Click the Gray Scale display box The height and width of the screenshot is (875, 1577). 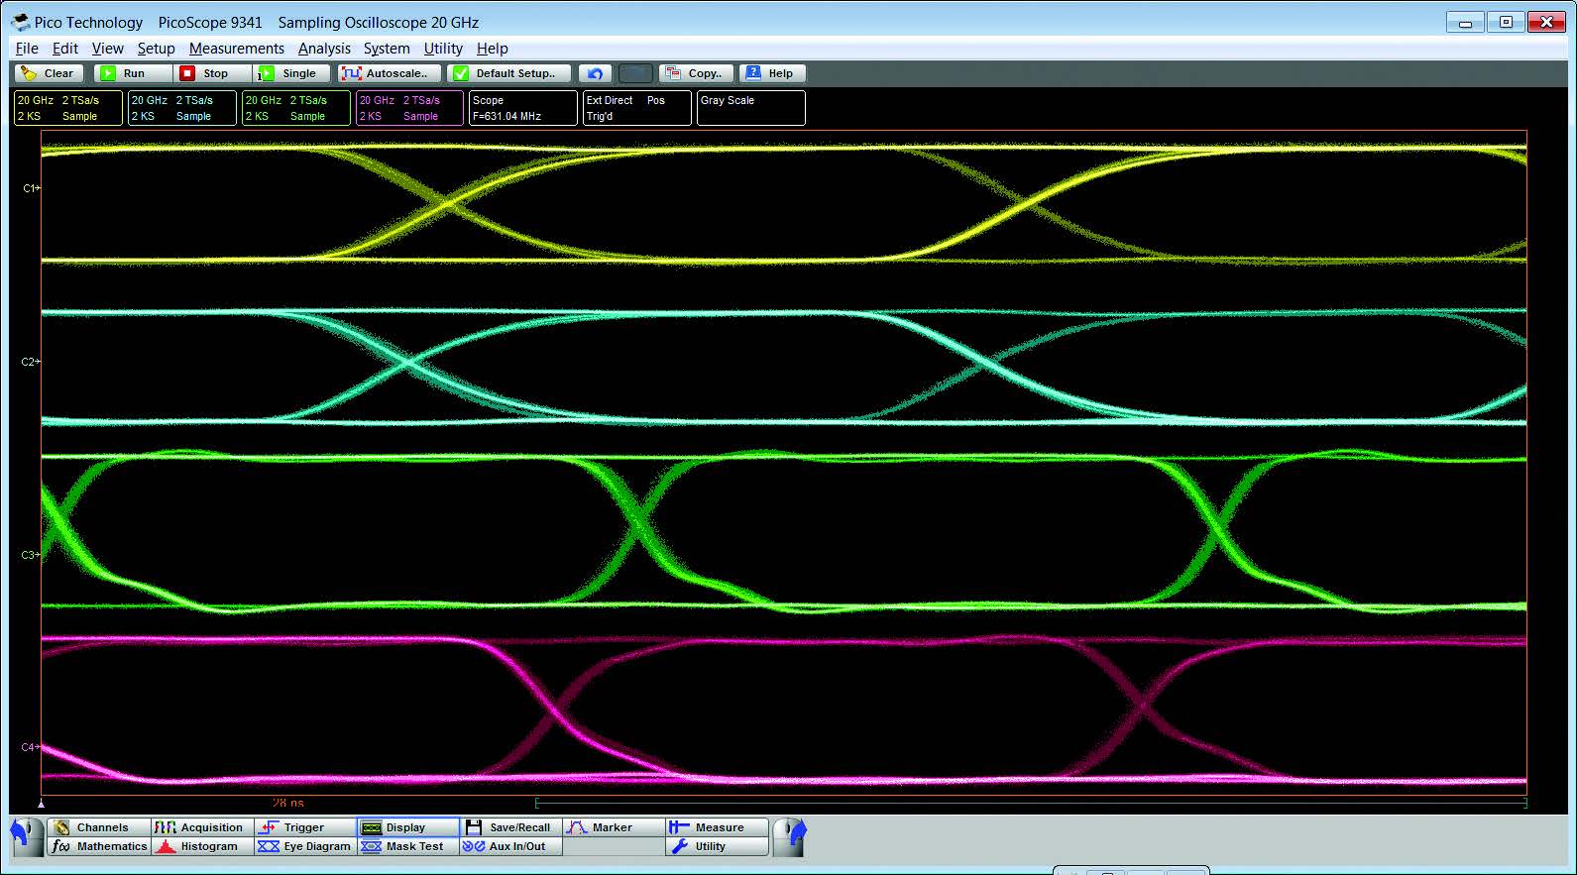coord(750,108)
